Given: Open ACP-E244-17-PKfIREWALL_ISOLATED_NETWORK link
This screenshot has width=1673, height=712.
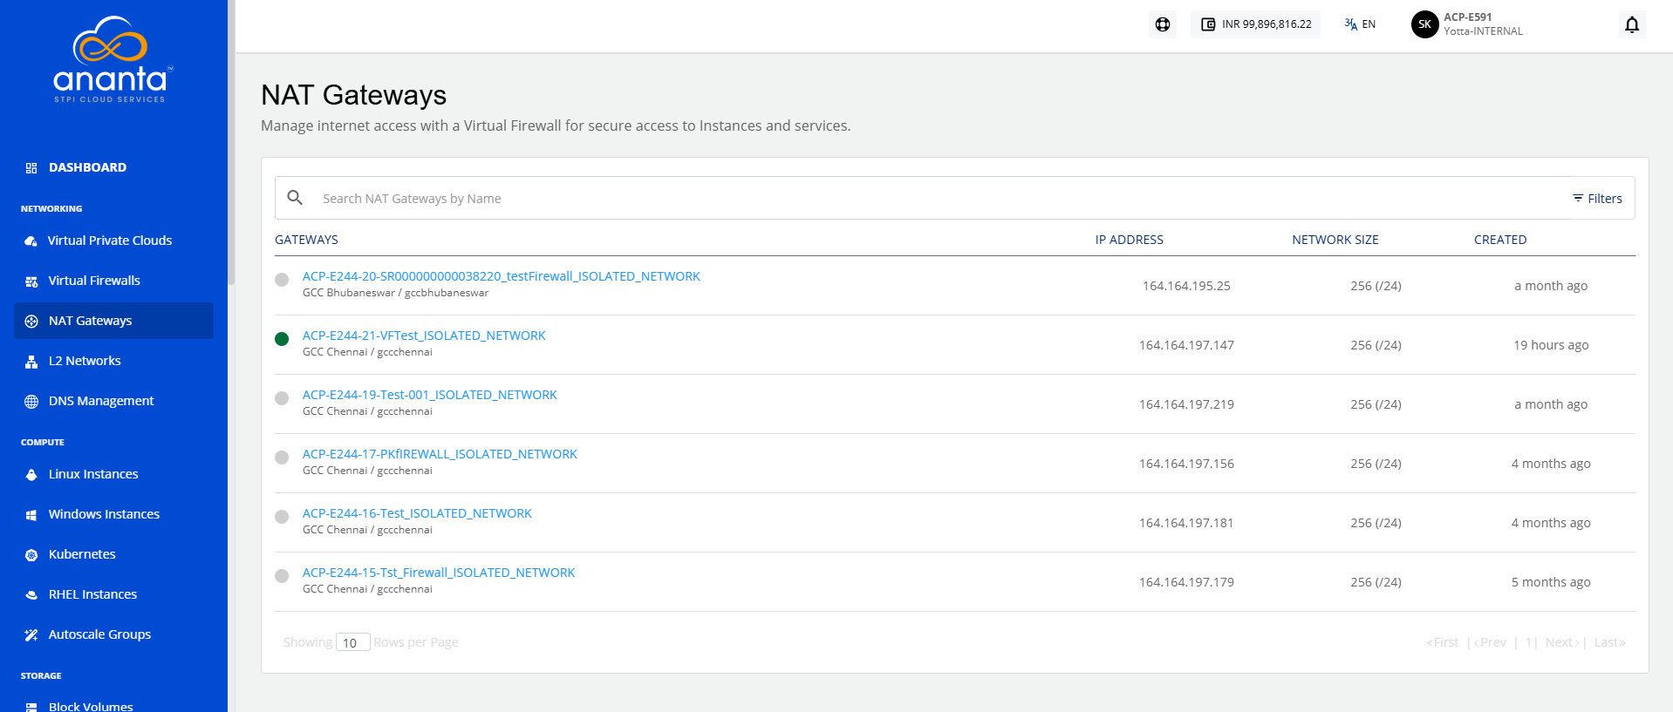Looking at the screenshot, I should coord(440,454).
